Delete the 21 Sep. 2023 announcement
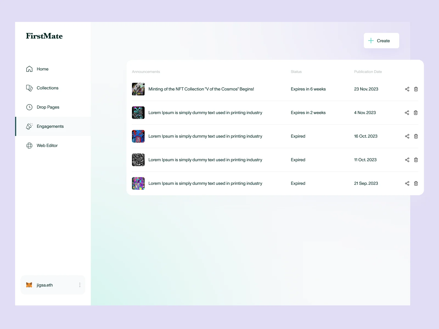The height and width of the screenshot is (329, 439). point(416,183)
